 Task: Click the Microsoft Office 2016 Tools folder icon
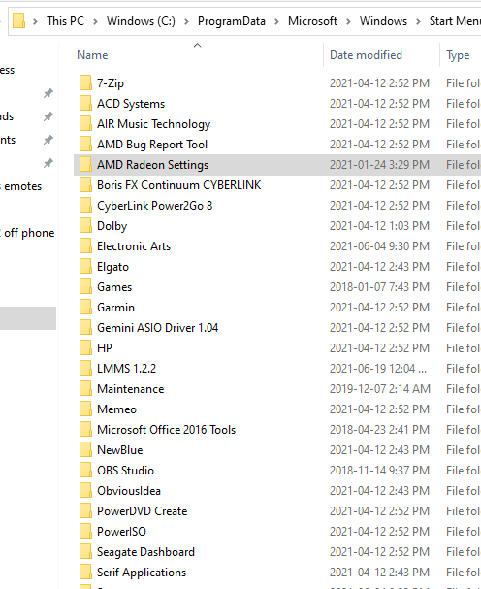tap(85, 429)
